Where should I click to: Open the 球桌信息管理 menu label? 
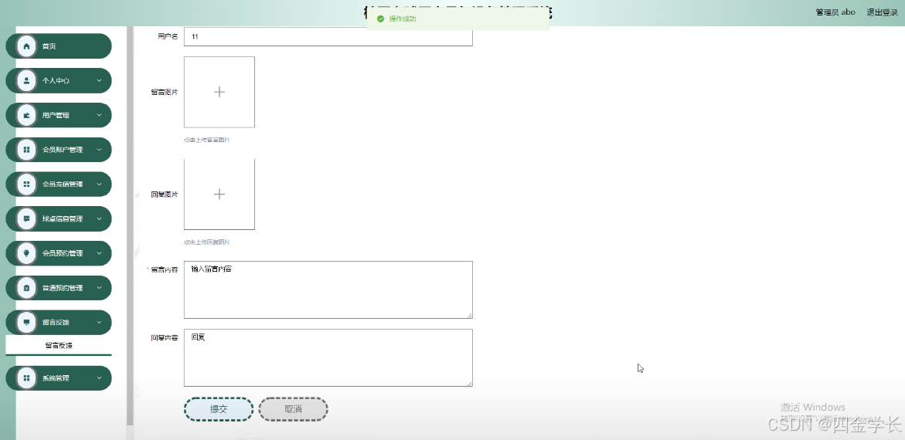pyautogui.click(x=63, y=219)
